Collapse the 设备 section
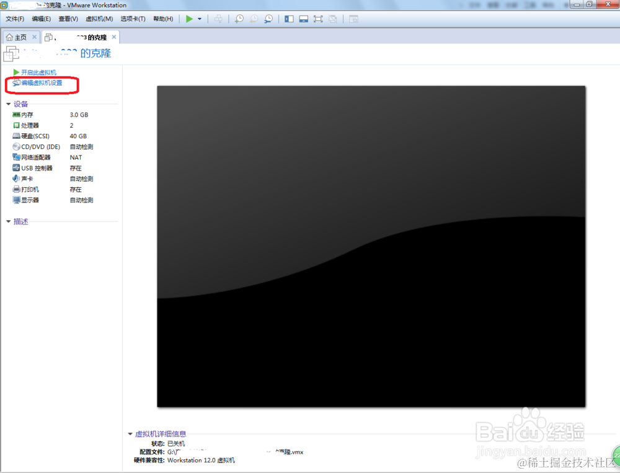The height and width of the screenshot is (473, 620). pos(8,104)
